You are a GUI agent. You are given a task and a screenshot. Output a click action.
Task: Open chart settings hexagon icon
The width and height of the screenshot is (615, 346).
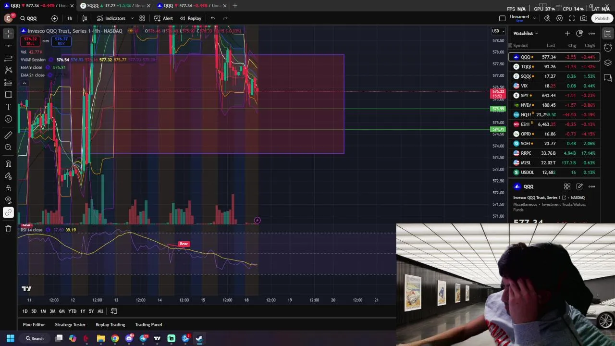tap(560, 18)
